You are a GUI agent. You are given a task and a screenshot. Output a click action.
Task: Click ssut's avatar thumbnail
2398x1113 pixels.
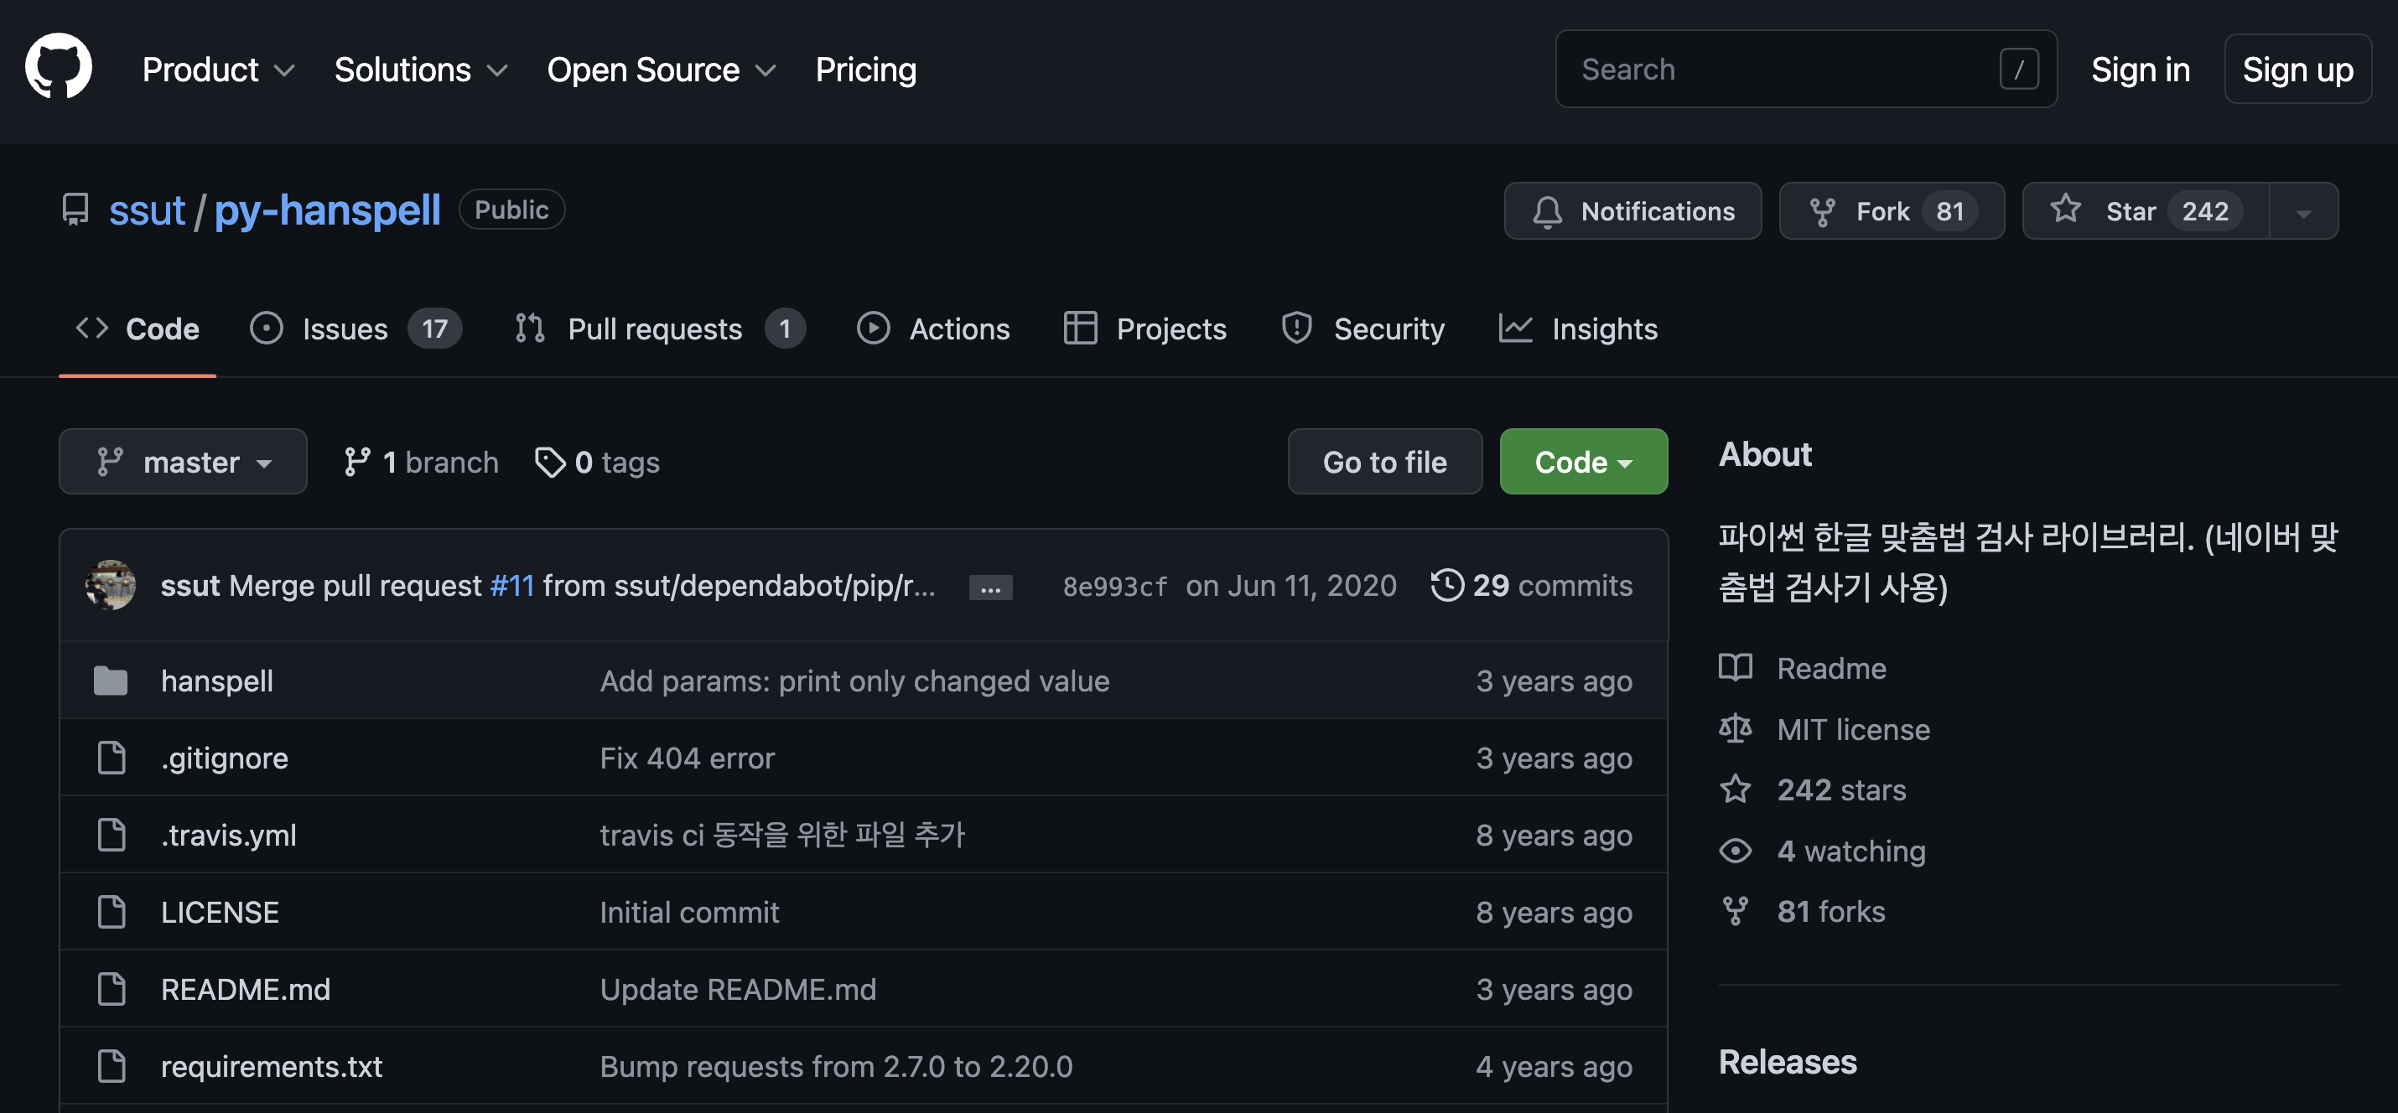tap(111, 585)
